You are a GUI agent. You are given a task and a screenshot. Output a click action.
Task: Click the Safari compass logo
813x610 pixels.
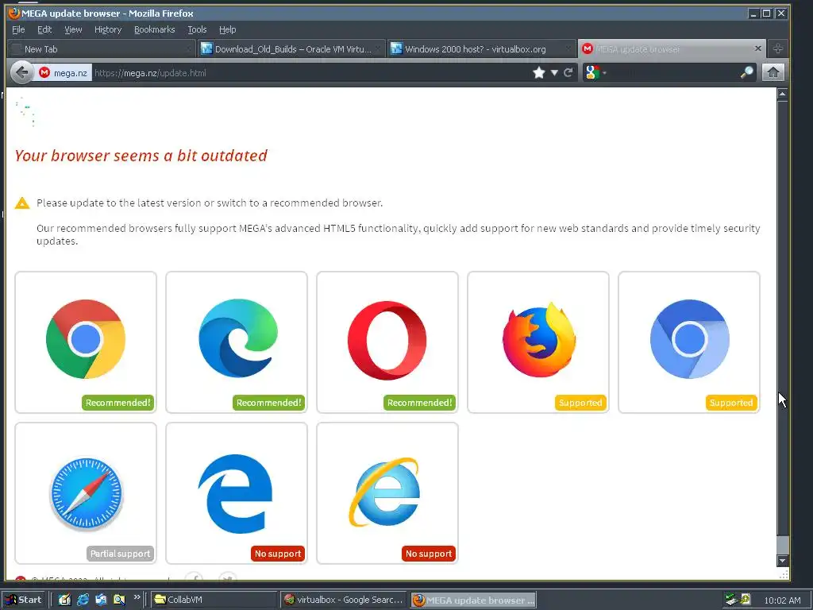(x=86, y=493)
